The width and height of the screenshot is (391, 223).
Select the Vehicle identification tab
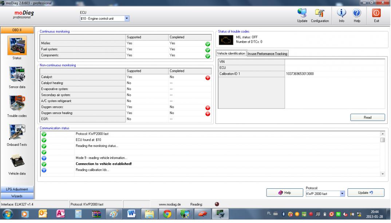[x=232, y=54]
